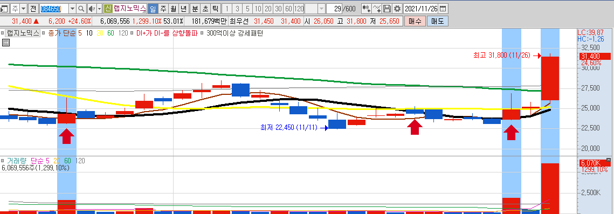Select interval button 3
The height and width of the screenshot is (214, 614).
[237, 8]
